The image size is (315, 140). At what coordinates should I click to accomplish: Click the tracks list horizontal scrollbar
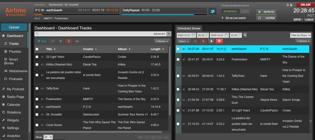(98, 132)
